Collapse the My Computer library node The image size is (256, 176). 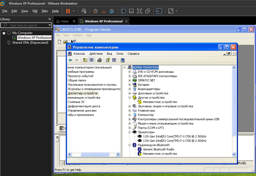click(4, 33)
